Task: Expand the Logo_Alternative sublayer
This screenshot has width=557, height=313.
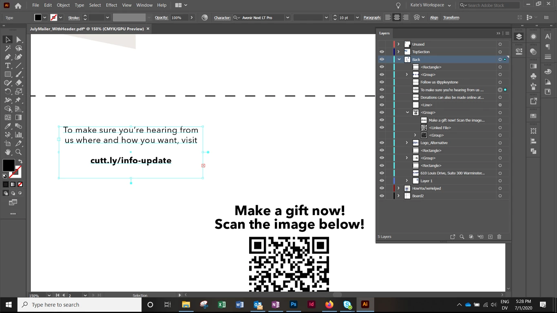Action: 407,143
